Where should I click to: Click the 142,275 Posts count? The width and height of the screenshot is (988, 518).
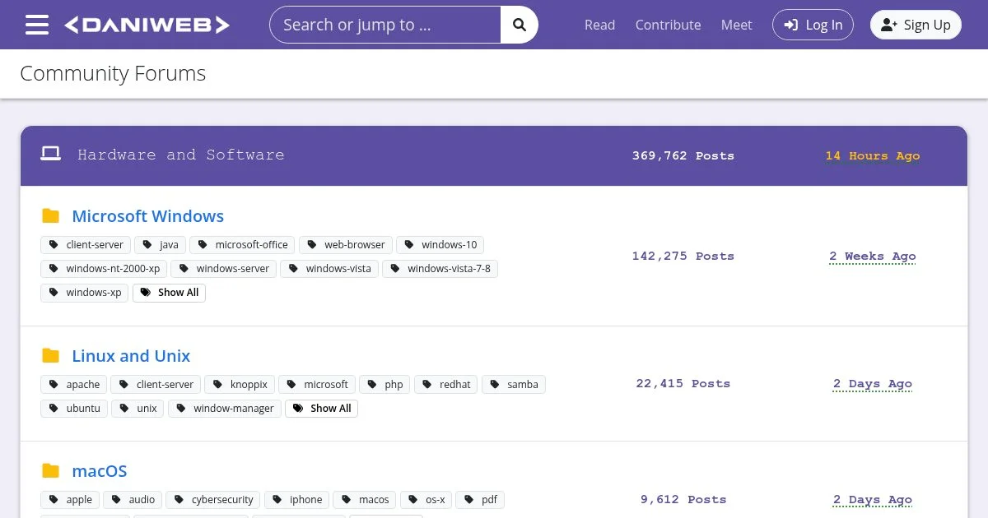pyautogui.click(x=683, y=256)
